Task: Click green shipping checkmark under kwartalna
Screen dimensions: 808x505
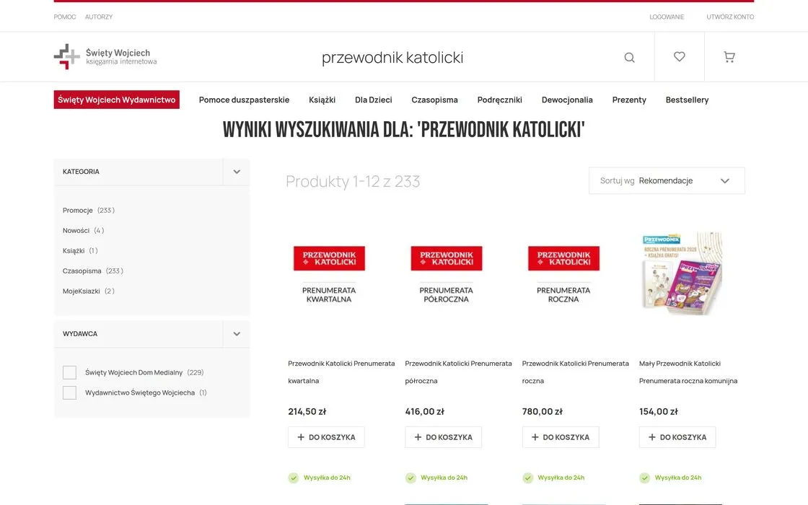Action: tap(293, 478)
